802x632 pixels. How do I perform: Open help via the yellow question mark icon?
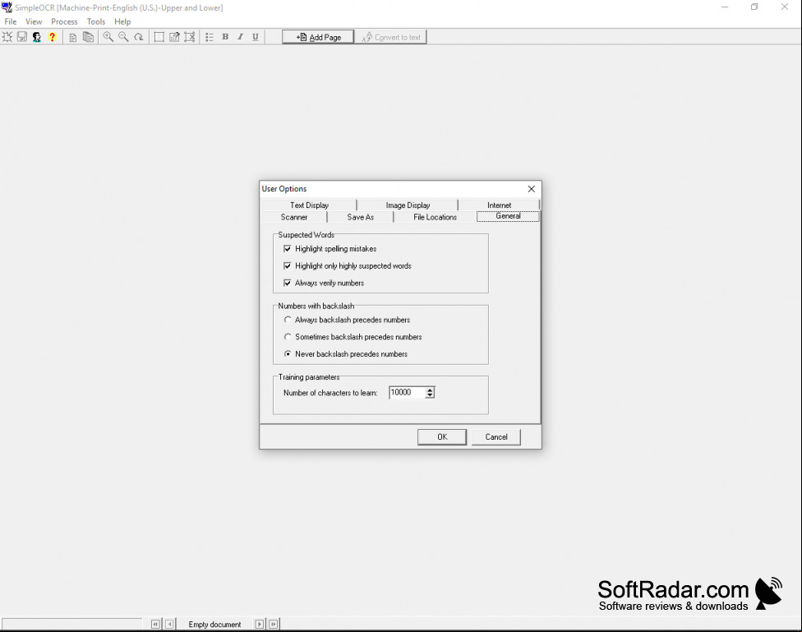click(52, 37)
